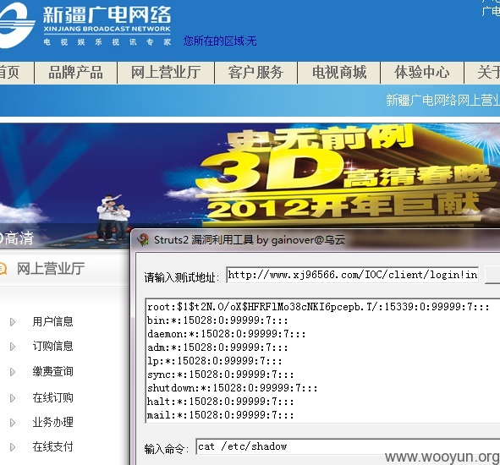Screen dimensions: 500x465
Task: Expand the 订购信息 triangle
Action: (13, 347)
